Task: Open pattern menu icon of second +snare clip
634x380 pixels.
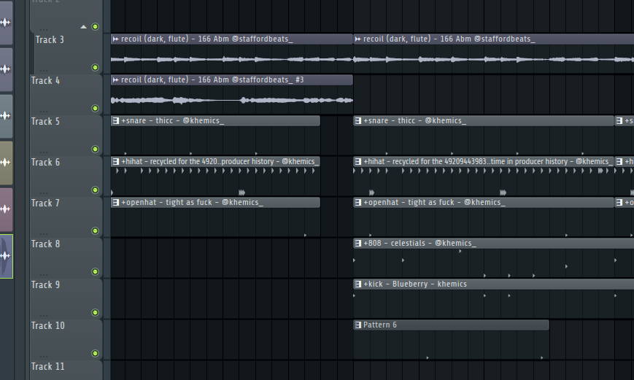Action: coord(357,120)
